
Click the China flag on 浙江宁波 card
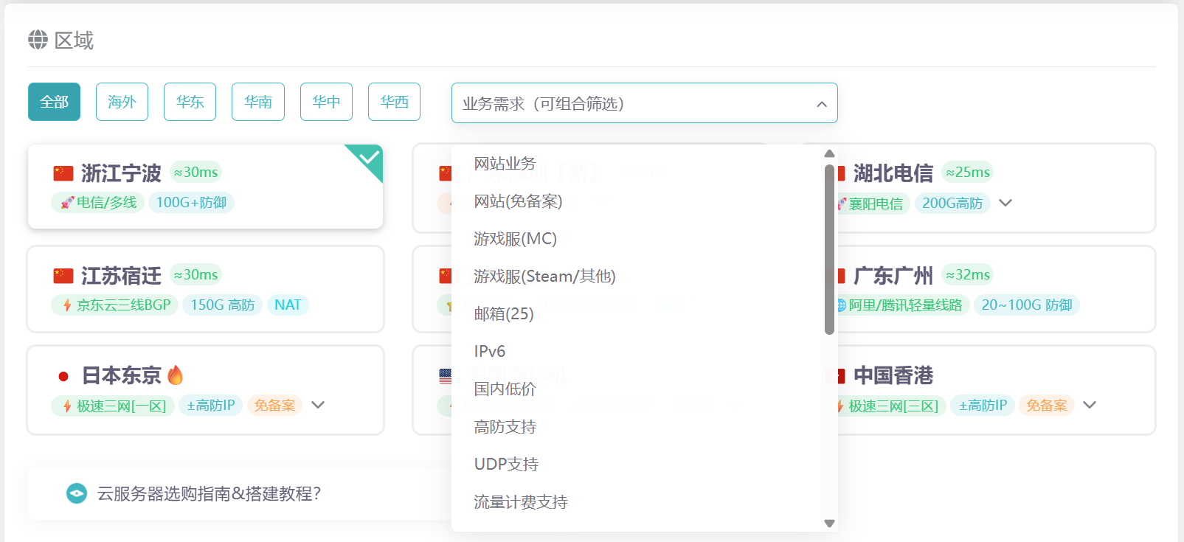coord(63,173)
